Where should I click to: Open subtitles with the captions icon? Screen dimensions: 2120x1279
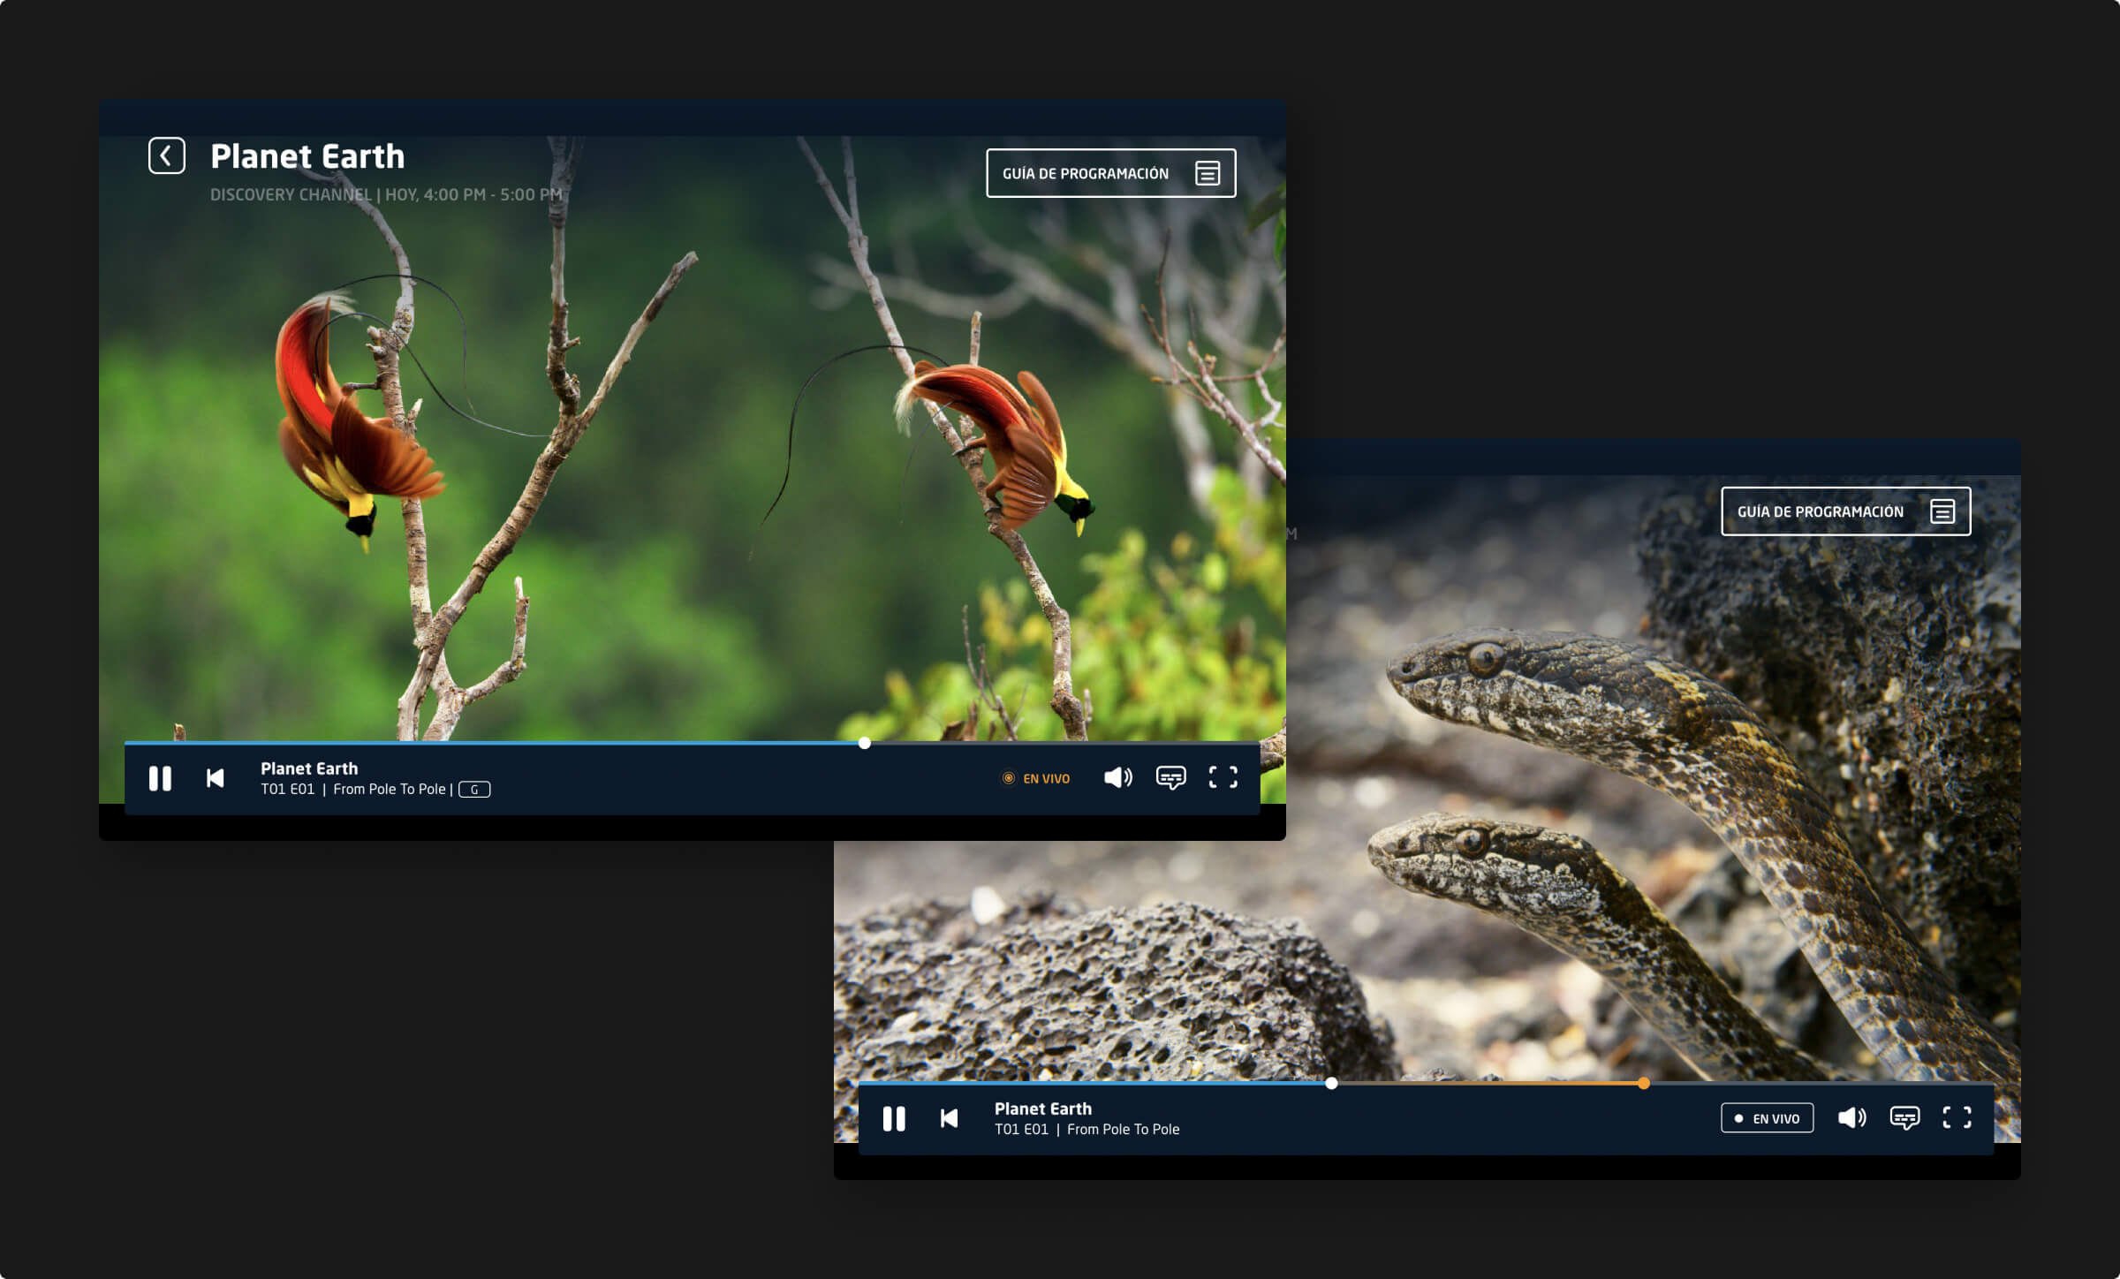click(1171, 778)
